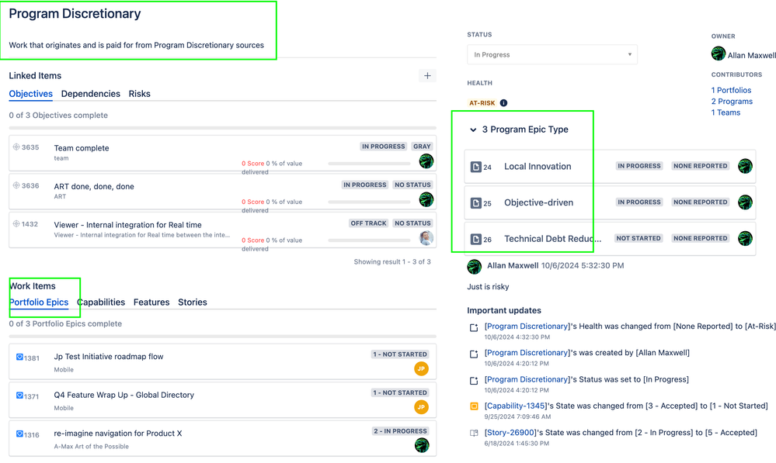Switch to the Risks tab
Viewport: 776px width, 463px height.
(x=140, y=94)
